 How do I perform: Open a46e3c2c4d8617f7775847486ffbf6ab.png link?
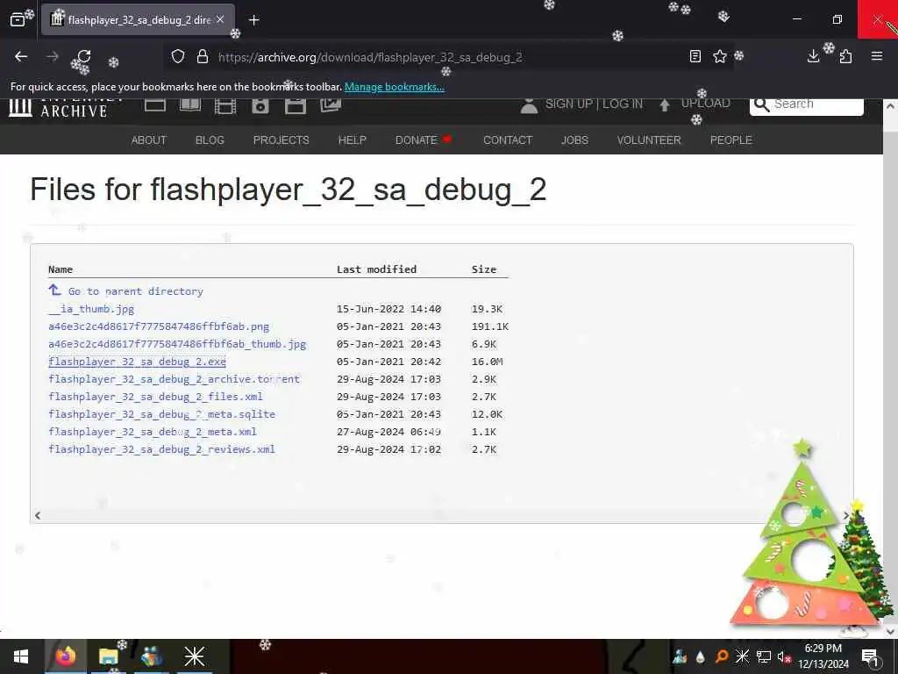click(159, 326)
